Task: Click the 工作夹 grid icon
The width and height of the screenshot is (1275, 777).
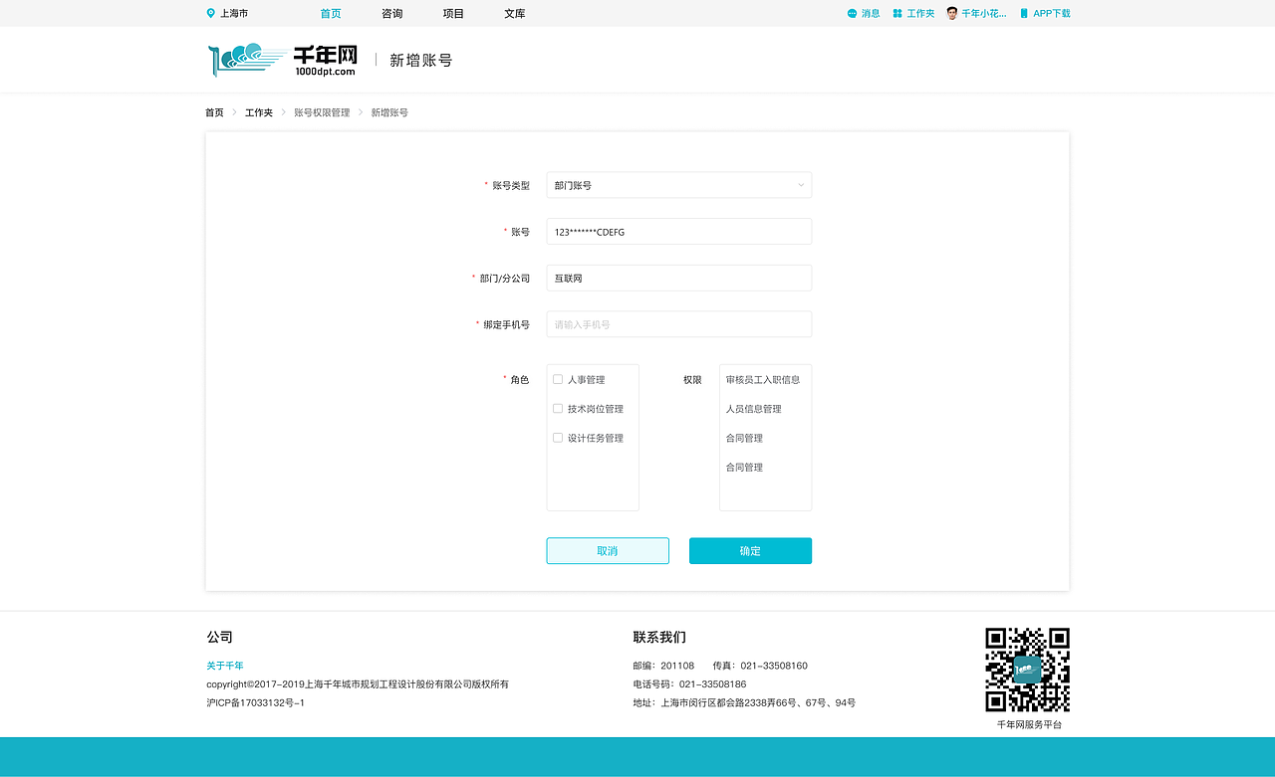Action: [x=897, y=14]
